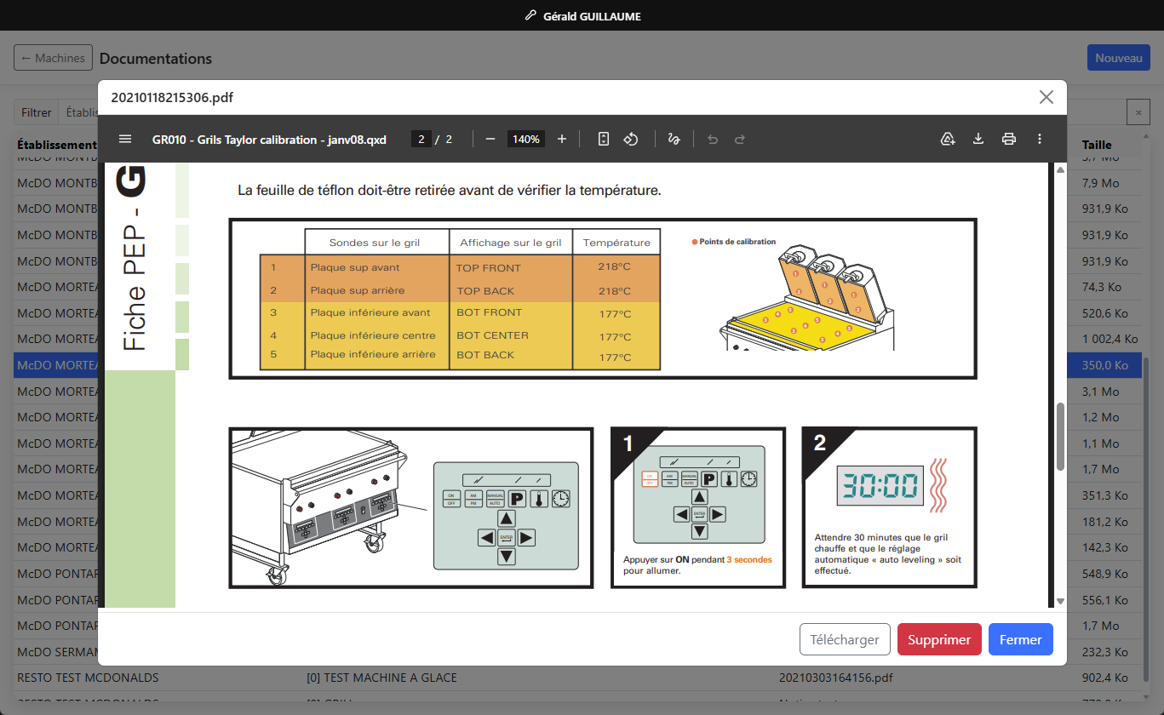This screenshot has height=715, width=1164.
Task: Click the red Supprimer button
Action: 939,639
